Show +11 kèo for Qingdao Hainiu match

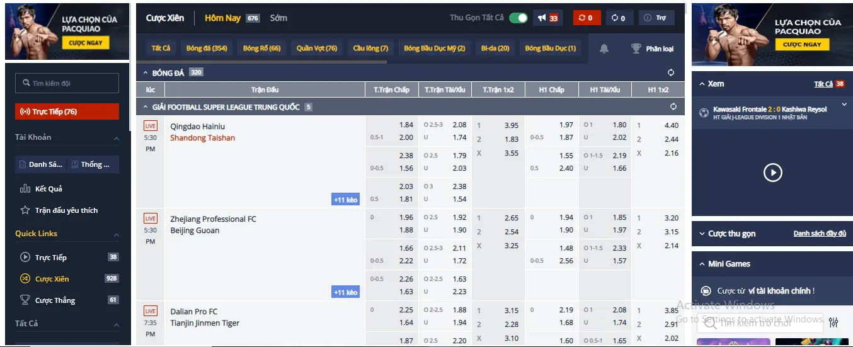point(345,200)
